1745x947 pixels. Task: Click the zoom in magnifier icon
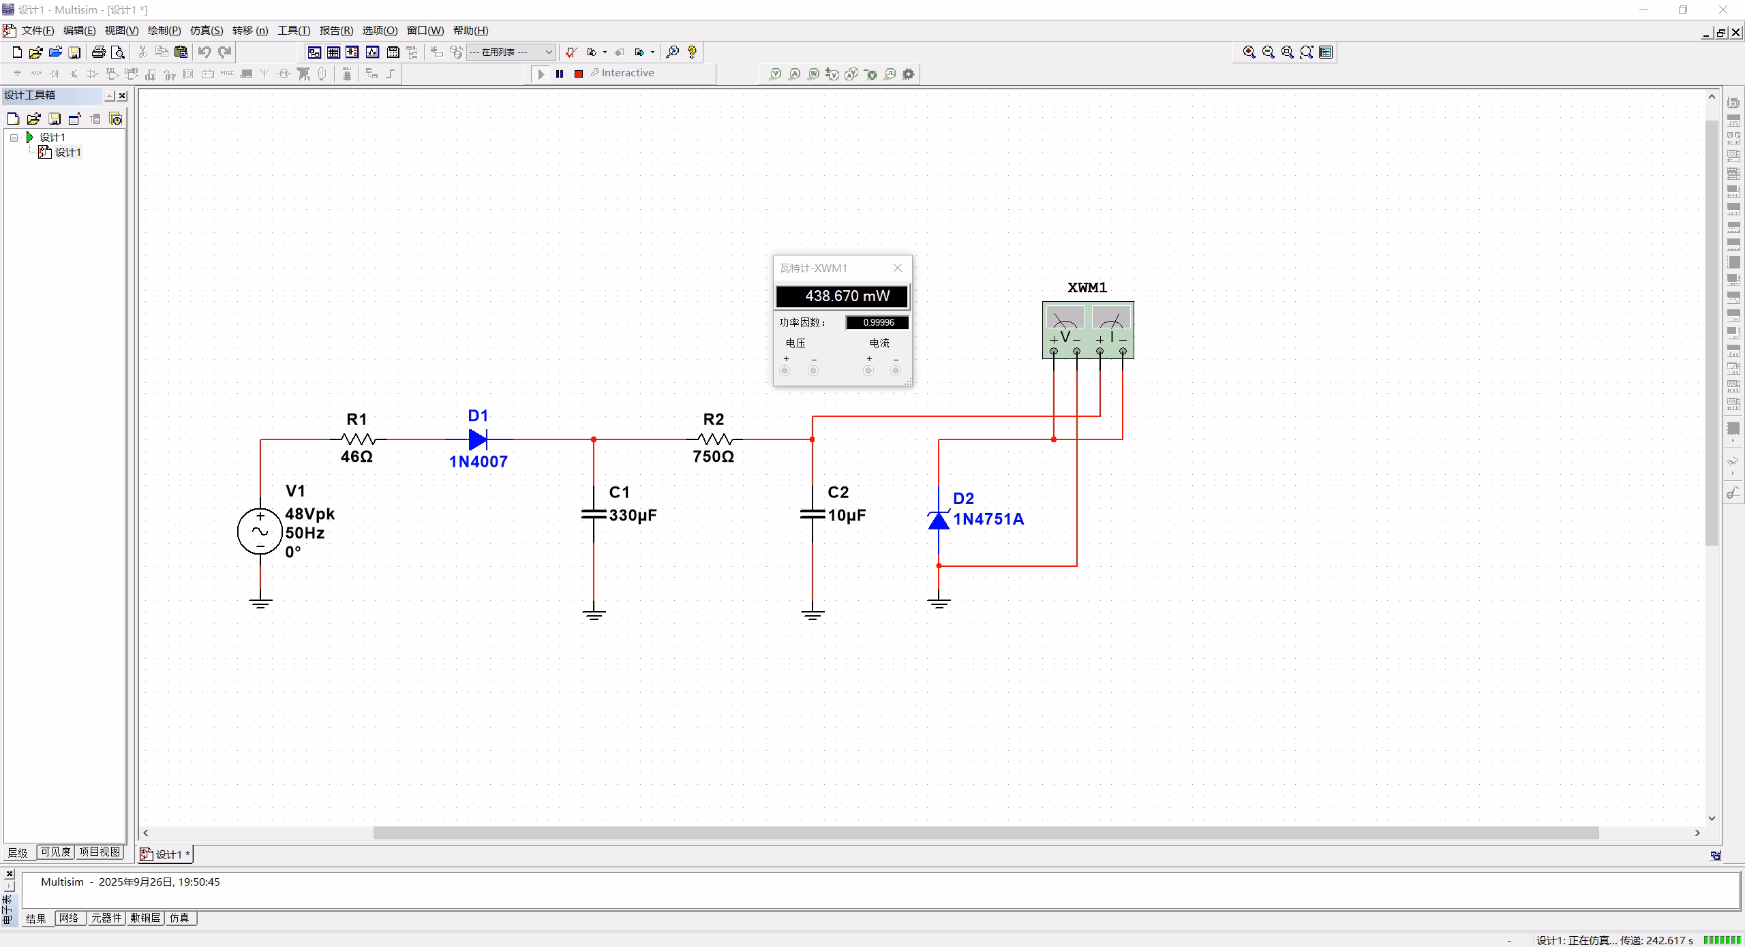[1249, 52]
